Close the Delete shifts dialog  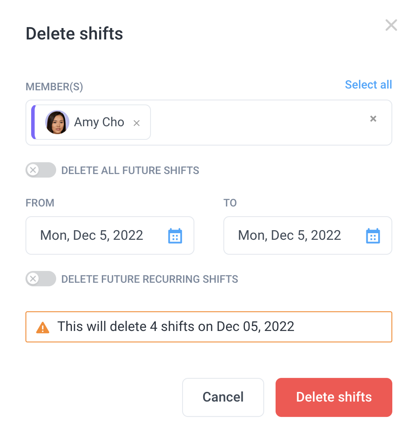tap(391, 25)
